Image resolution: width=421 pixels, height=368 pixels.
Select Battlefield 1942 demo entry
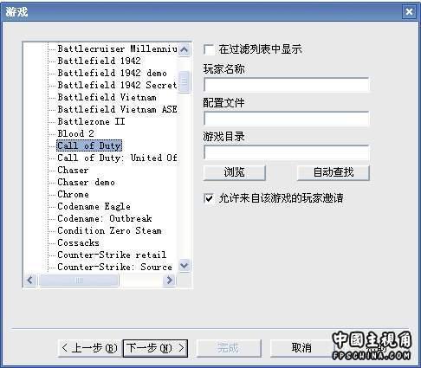[112, 73]
